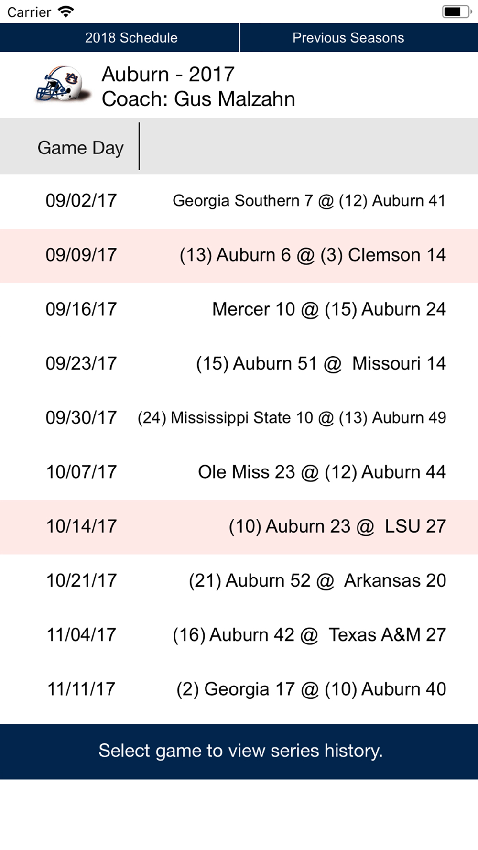
Task: Open the Mercer vs Auburn game
Action: [x=239, y=310]
